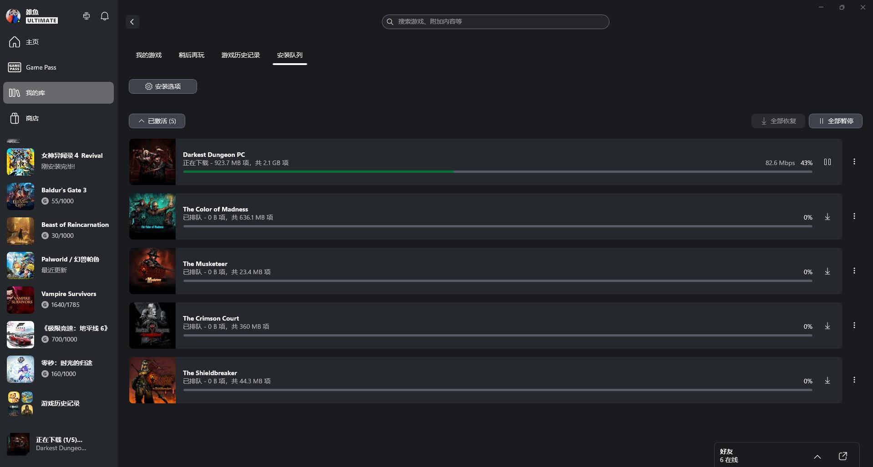This screenshot has width=873, height=467.
Task: Click the 全部暂停 pause all button
Action: pyautogui.click(x=836, y=121)
